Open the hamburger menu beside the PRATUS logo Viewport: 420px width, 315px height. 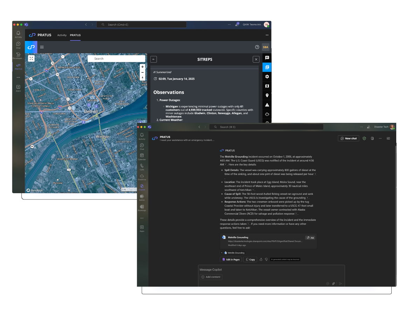(42, 47)
